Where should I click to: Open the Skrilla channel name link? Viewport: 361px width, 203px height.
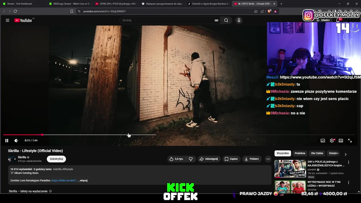click(x=22, y=157)
